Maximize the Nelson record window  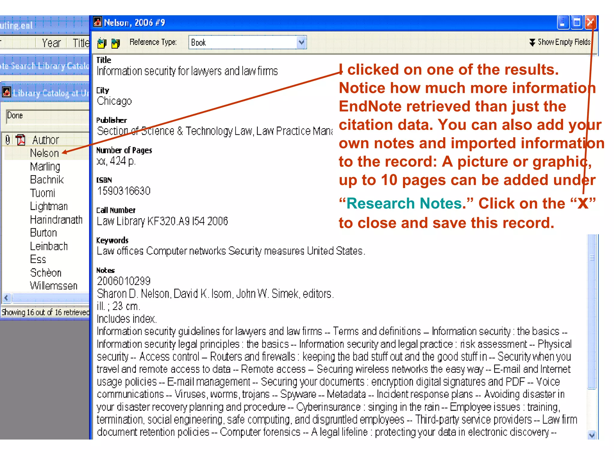coord(577,22)
